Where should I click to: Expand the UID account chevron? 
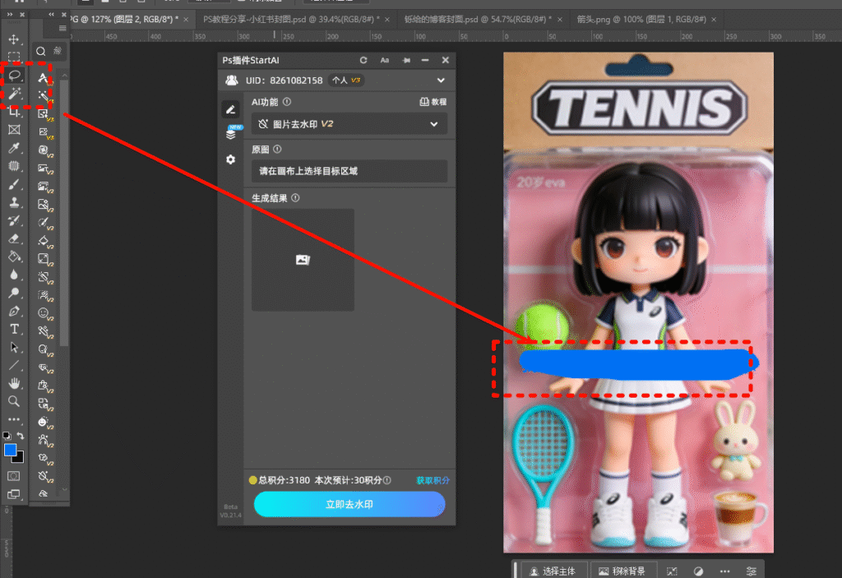click(441, 81)
